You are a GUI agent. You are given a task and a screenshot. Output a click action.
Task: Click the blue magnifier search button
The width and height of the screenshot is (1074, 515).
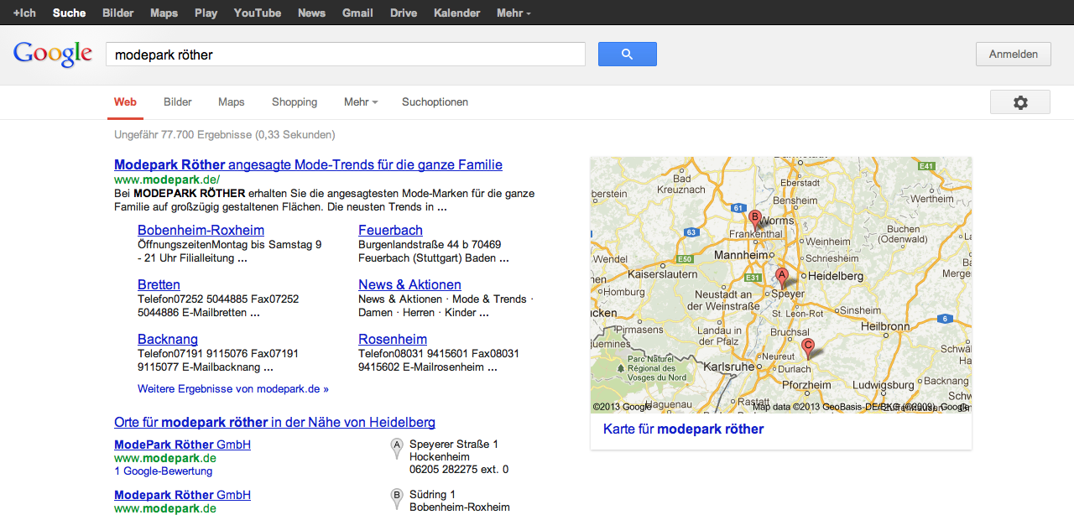(627, 55)
